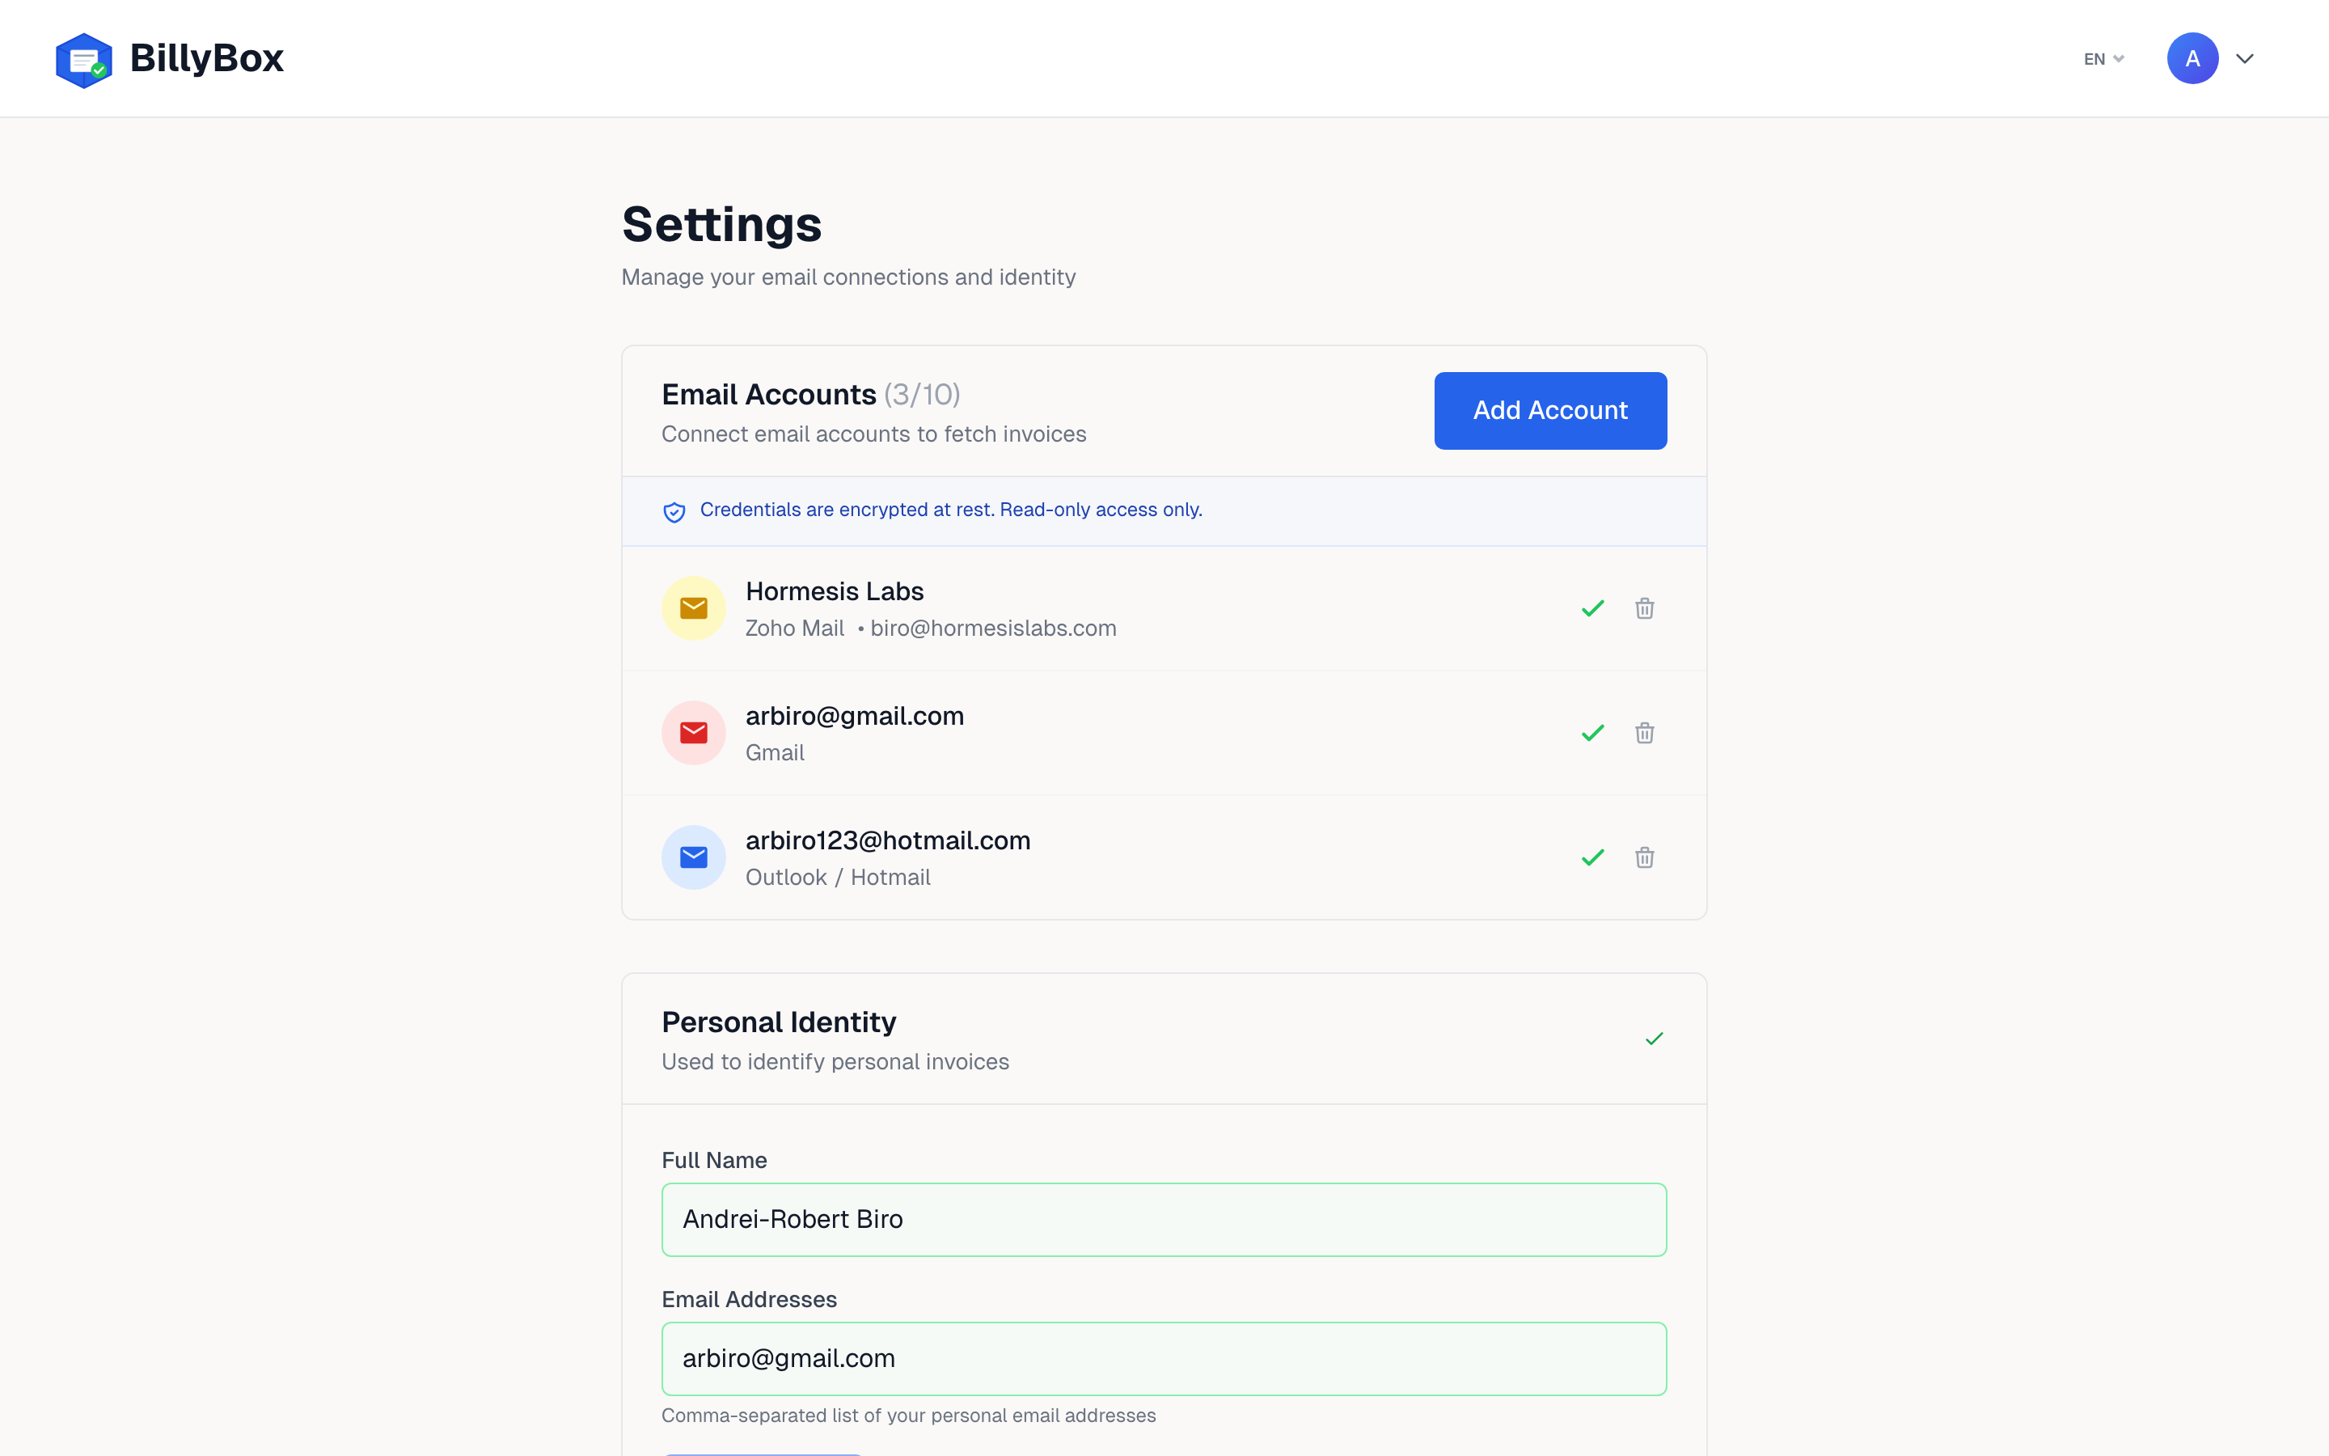Click the red Gmail envelope icon

point(693,732)
